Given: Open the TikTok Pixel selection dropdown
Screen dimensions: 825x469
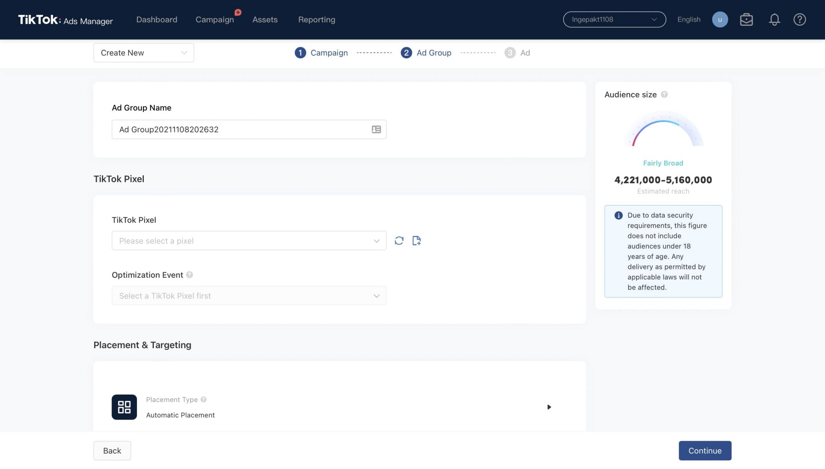Looking at the screenshot, I should [249, 241].
